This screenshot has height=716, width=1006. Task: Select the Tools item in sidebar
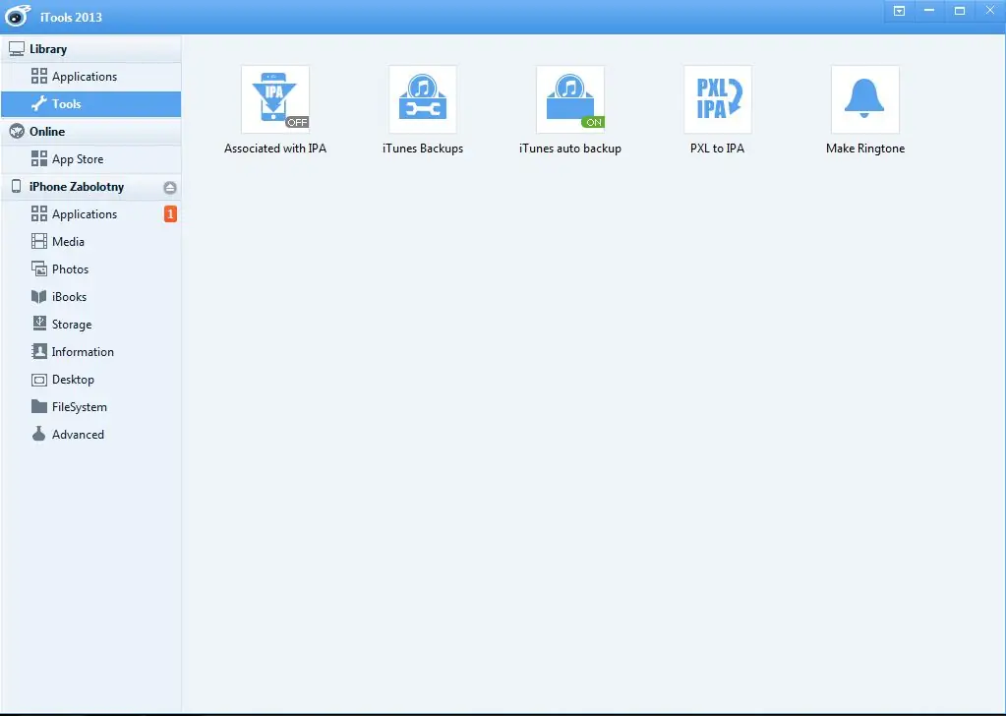pyautogui.click(x=91, y=104)
